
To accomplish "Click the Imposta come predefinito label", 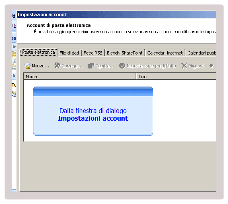I will click(151, 66).
